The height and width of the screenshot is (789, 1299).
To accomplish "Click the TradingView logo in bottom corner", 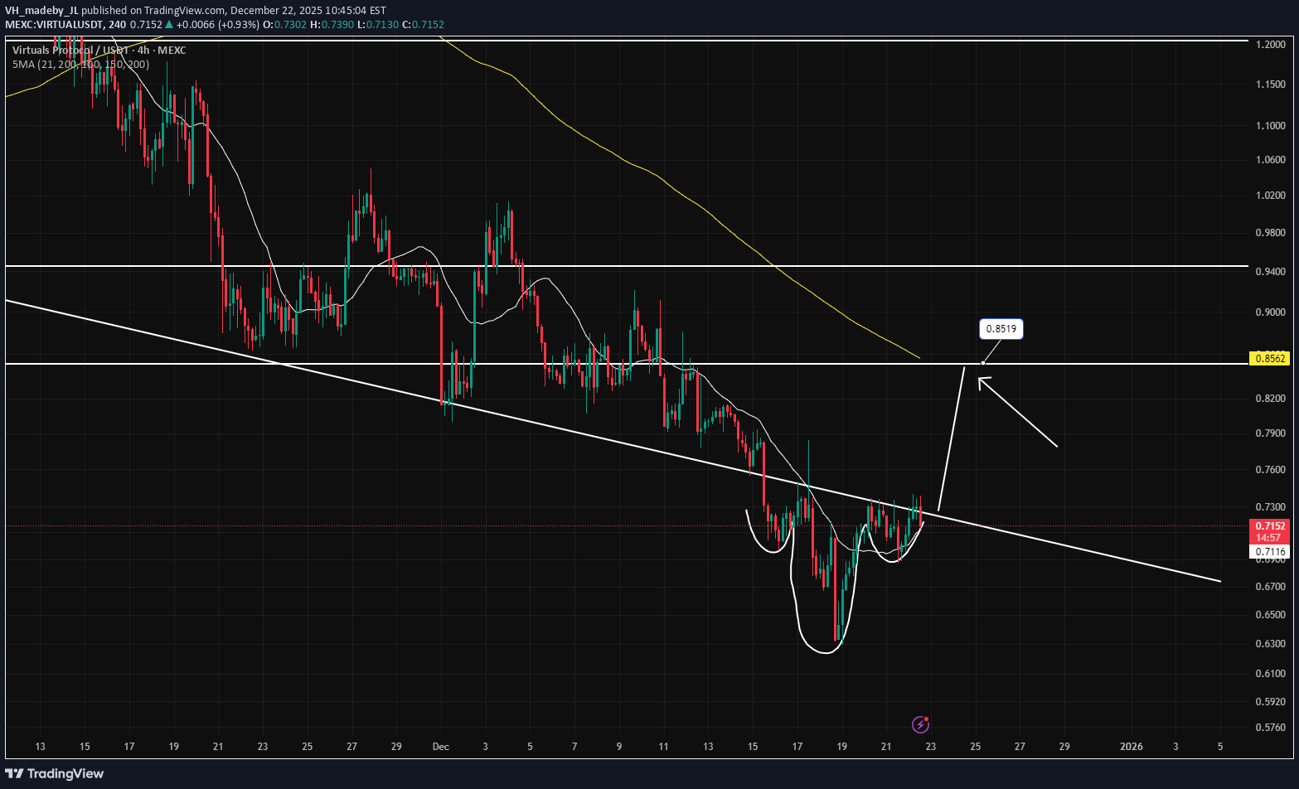I will click(55, 773).
